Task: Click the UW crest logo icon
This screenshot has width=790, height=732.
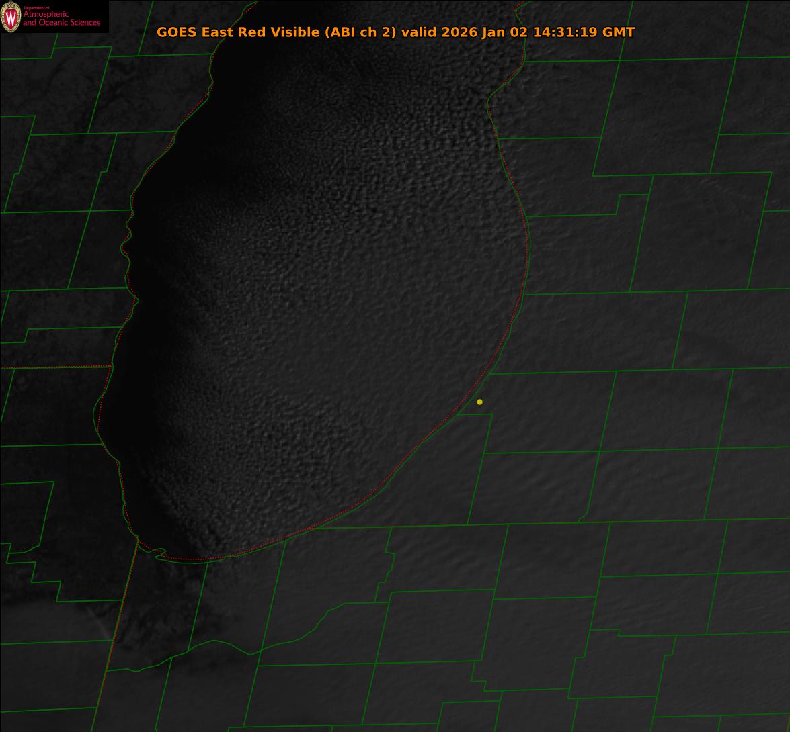Action: click(11, 17)
